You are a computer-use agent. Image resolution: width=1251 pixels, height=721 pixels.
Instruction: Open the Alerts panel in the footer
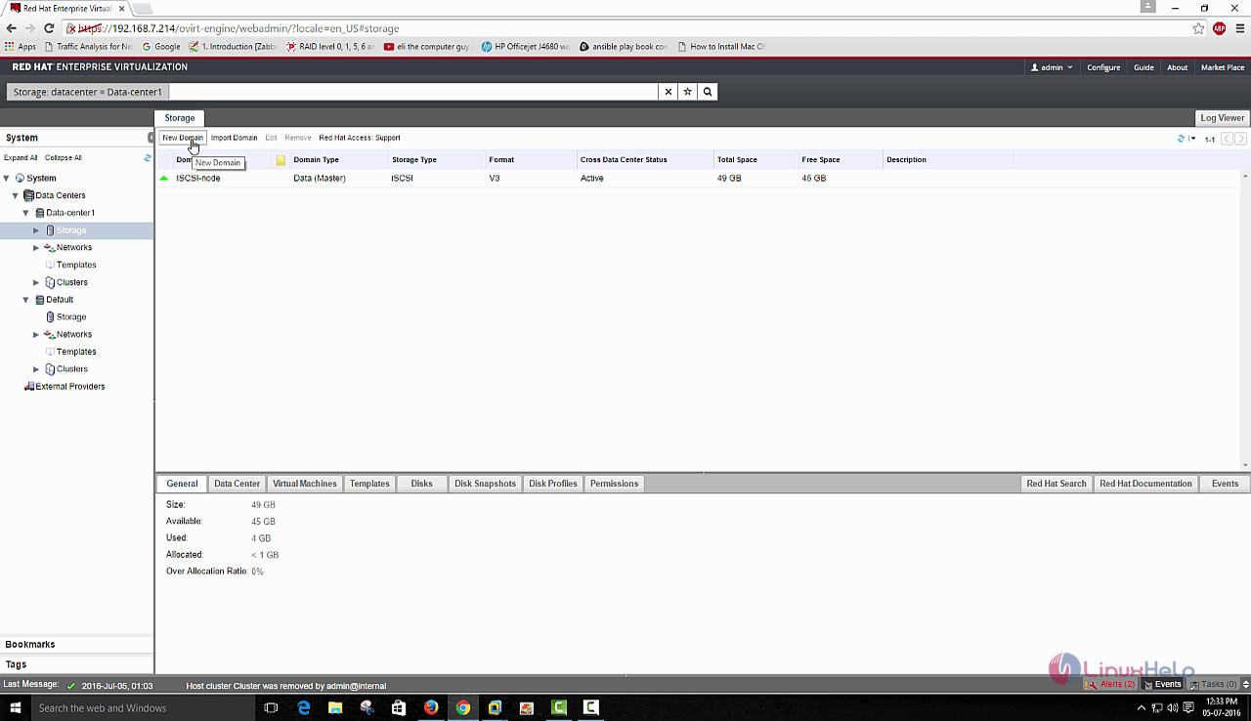[1111, 685]
